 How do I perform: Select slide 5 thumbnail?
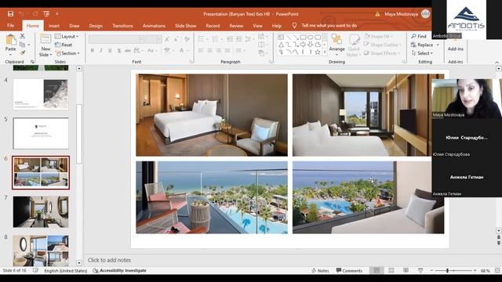41,133
